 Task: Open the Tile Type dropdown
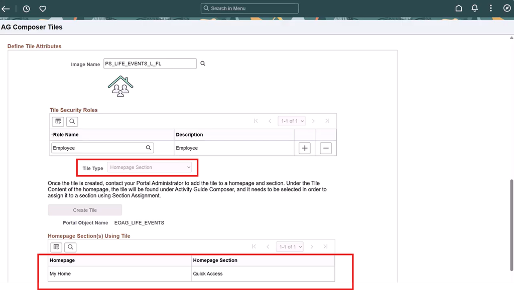[x=150, y=167]
